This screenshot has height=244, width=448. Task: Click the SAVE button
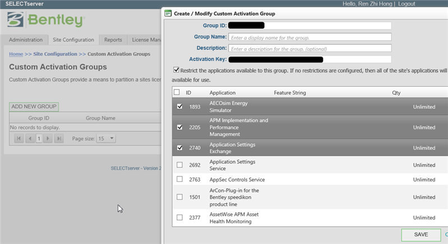coord(421,234)
